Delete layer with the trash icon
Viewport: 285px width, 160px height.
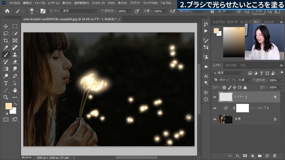(274, 156)
